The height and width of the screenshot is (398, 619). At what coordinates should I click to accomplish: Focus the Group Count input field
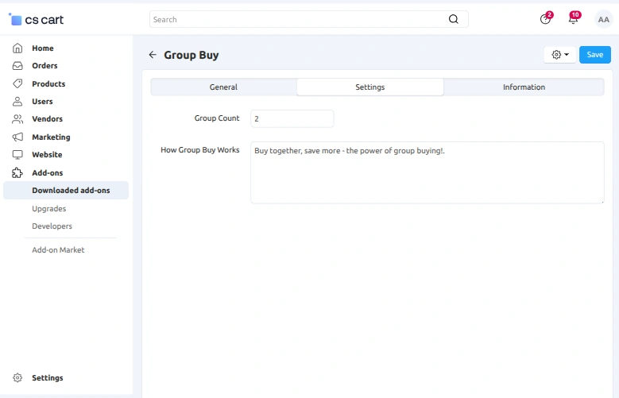point(292,118)
